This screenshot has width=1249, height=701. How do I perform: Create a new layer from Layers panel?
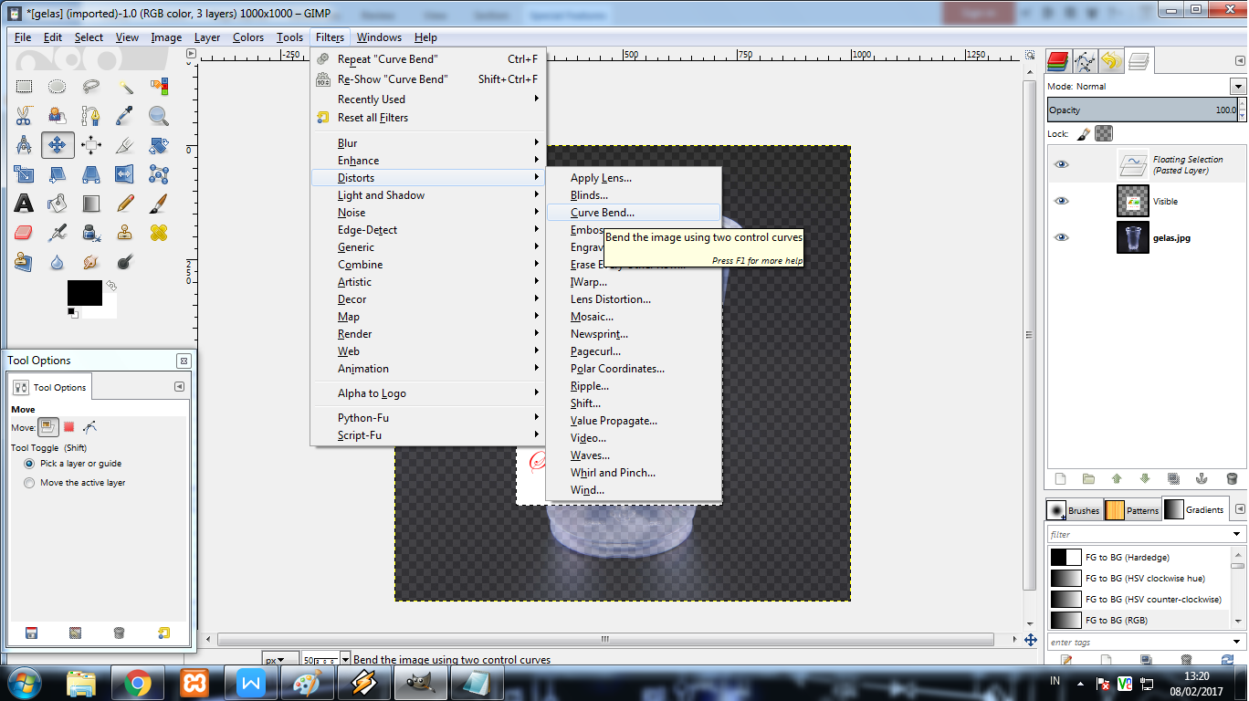[1059, 478]
